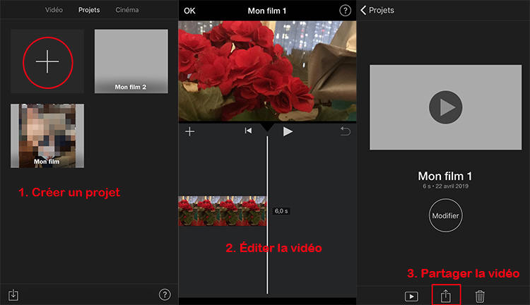Image resolution: width=530 pixels, height=305 pixels.
Task: Open help icon beside Mon film 1 title
Action: (x=345, y=11)
